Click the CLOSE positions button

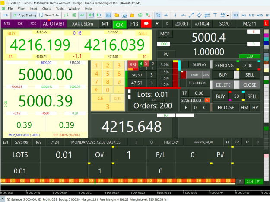tap(250, 85)
